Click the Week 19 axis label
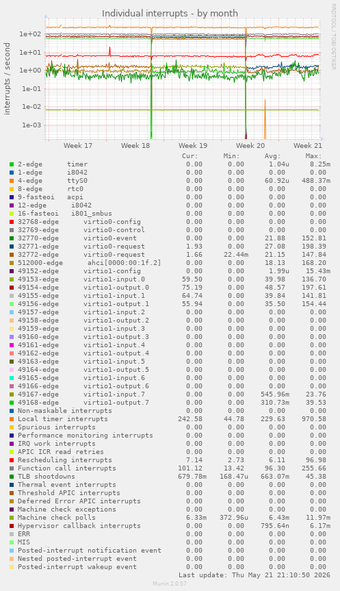 click(x=193, y=145)
